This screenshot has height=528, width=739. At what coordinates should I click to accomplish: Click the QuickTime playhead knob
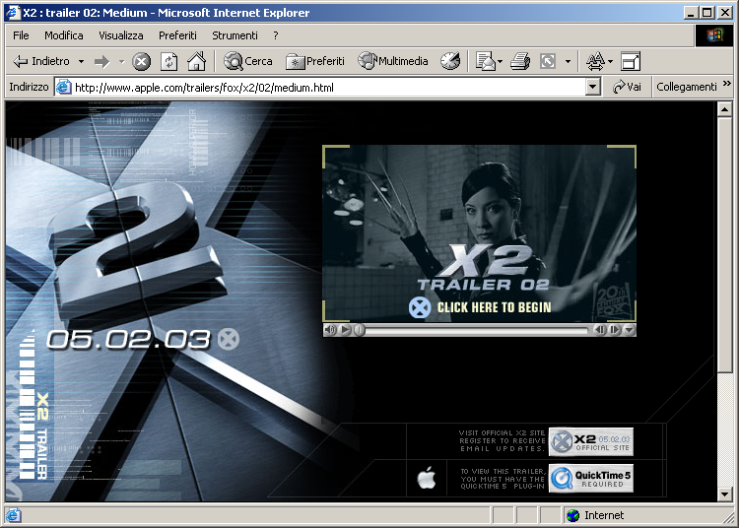pyautogui.click(x=359, y=330)
